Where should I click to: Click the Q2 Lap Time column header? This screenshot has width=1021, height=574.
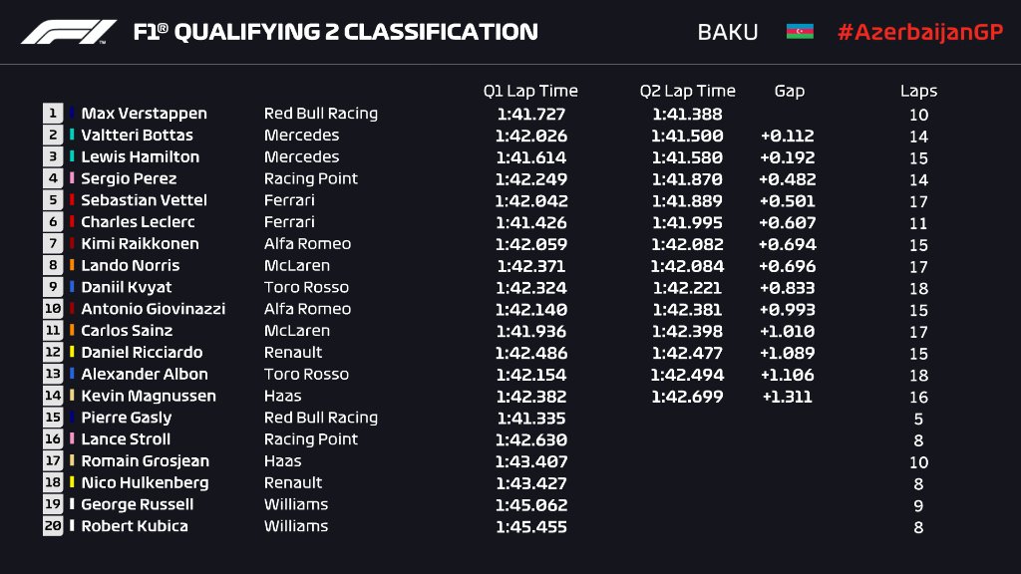687,91
